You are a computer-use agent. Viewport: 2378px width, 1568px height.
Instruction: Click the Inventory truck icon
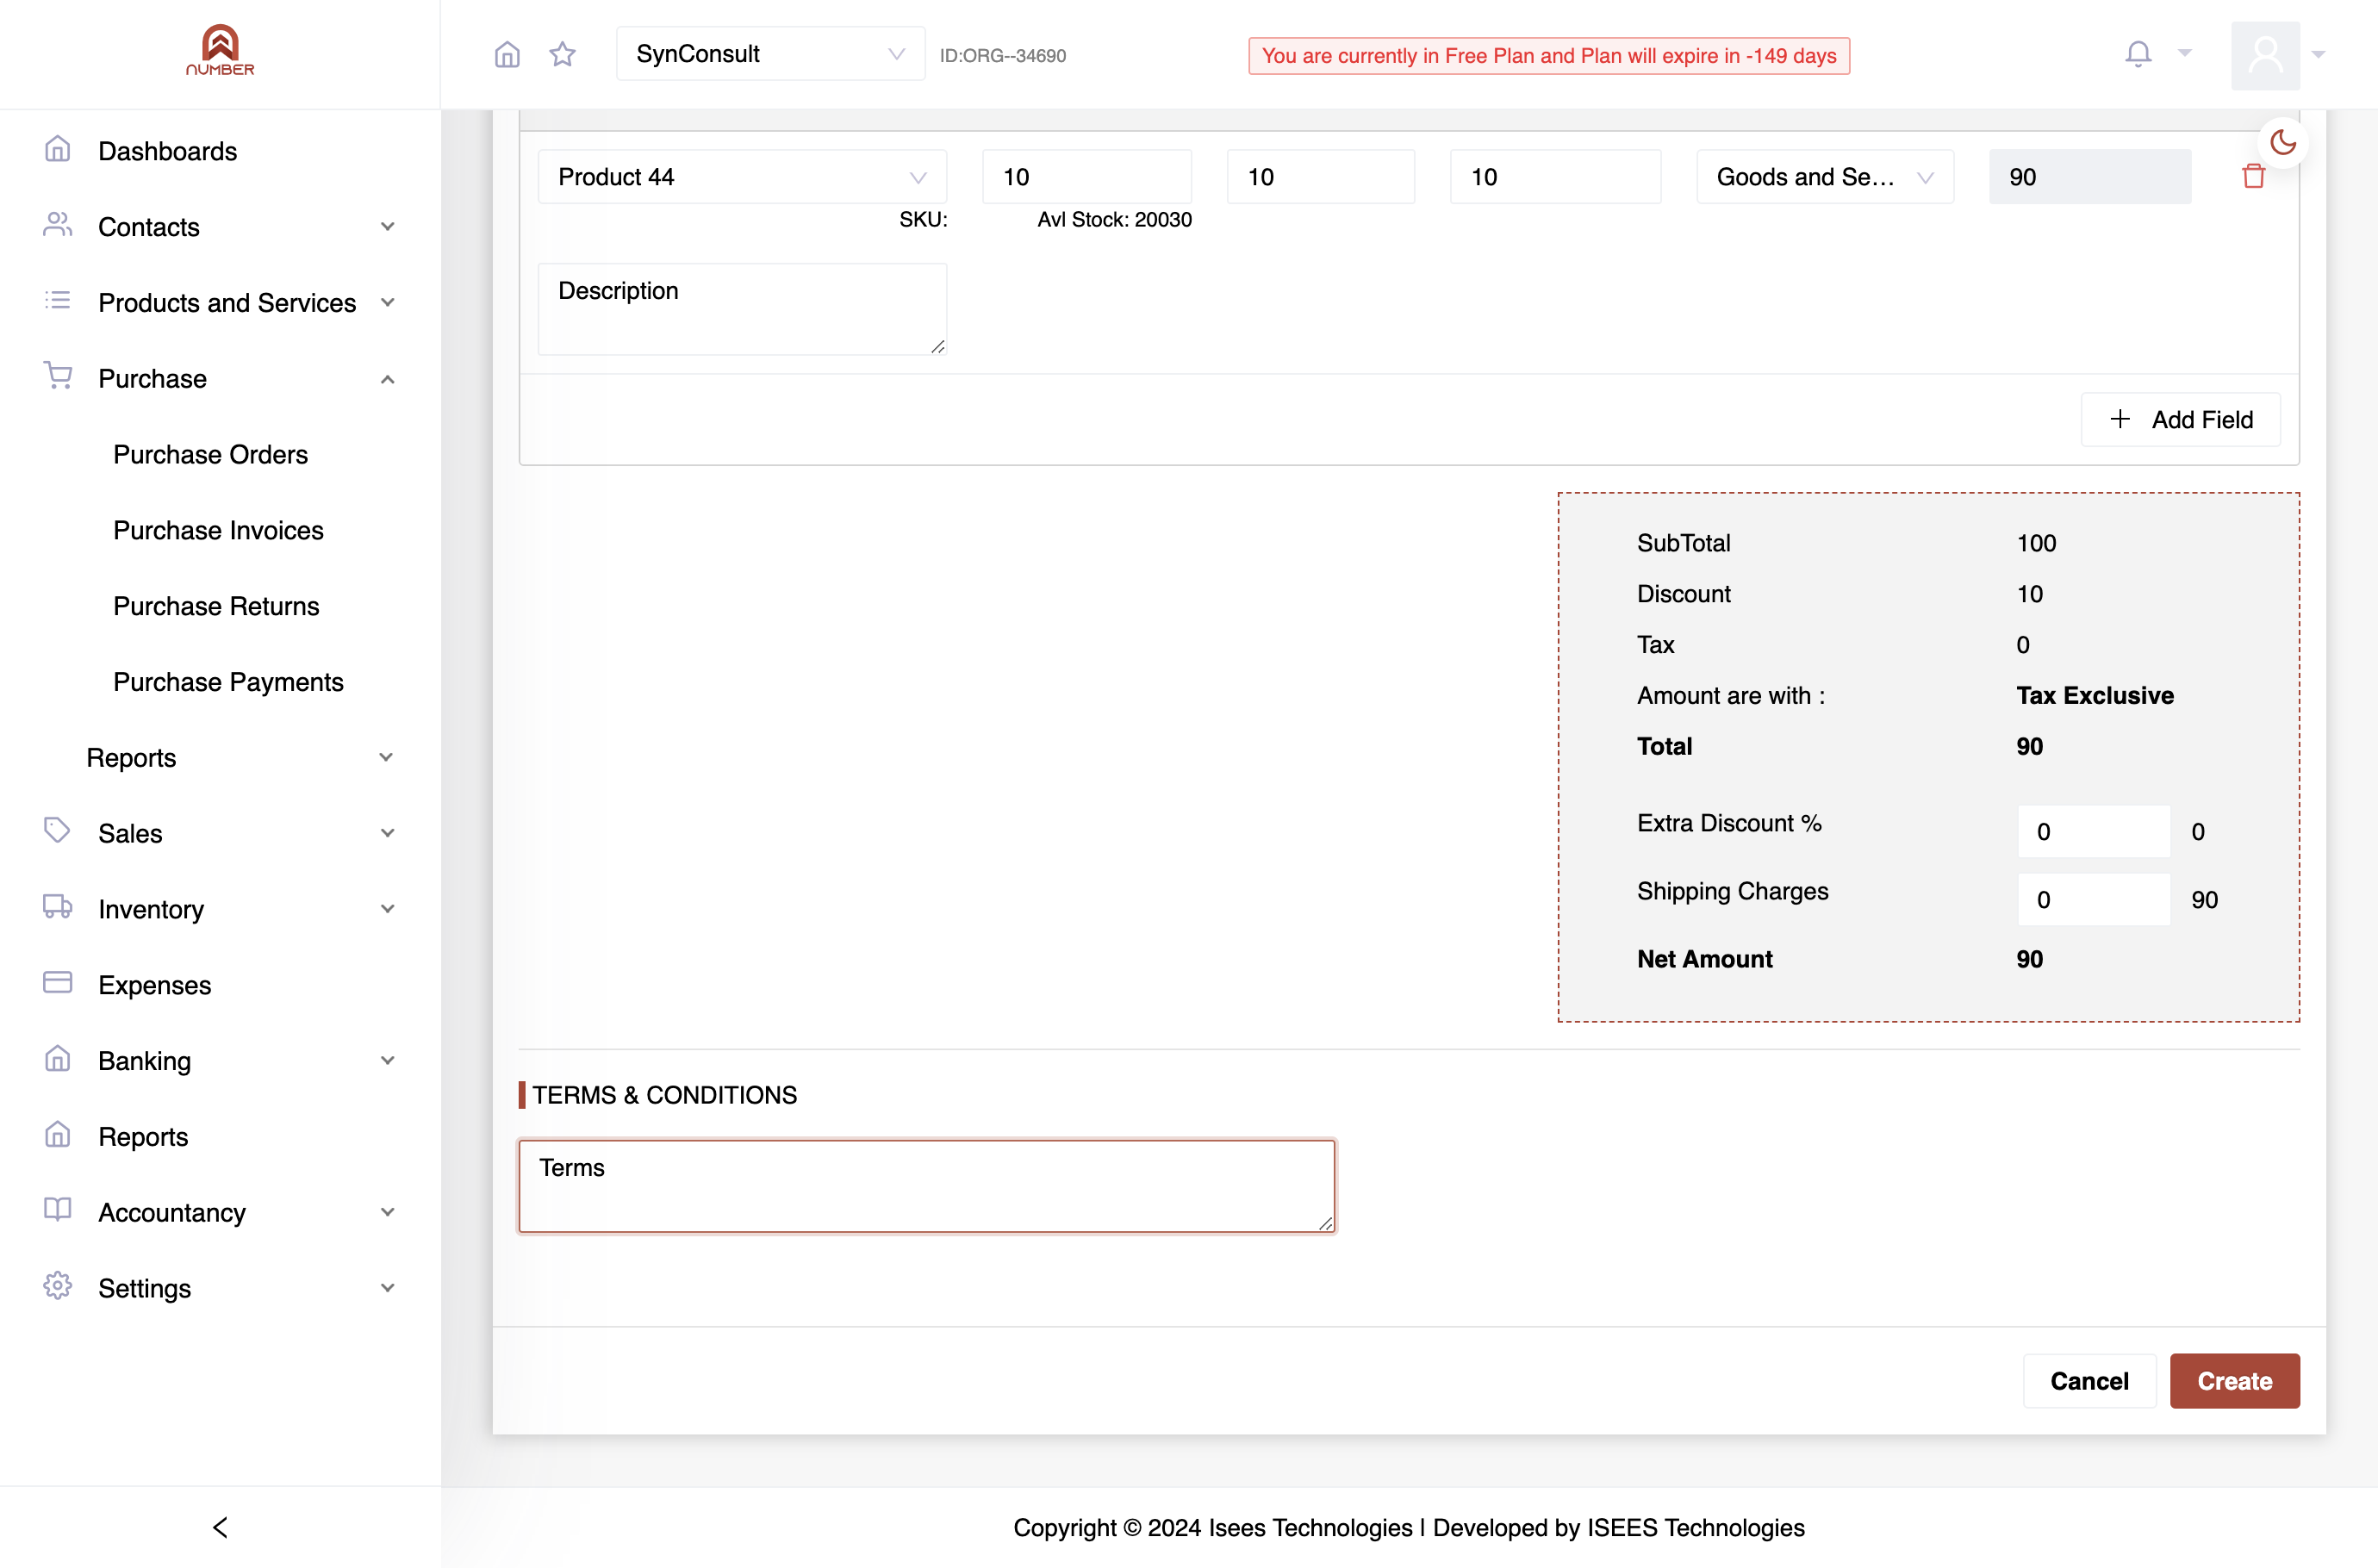[x=58, y=907]
